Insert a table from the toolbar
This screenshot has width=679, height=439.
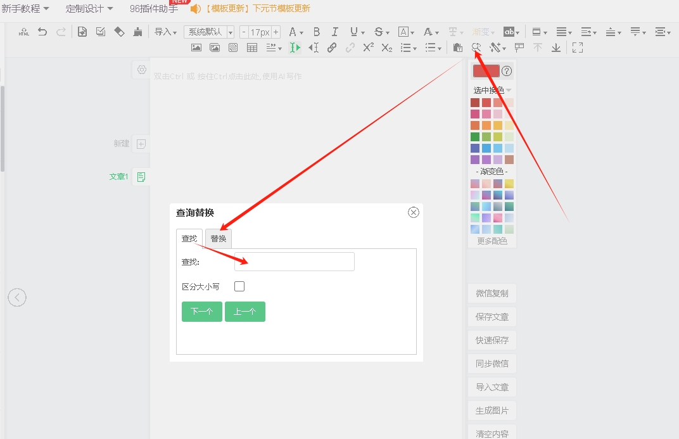pyautogui.click(x=252, y=48)
